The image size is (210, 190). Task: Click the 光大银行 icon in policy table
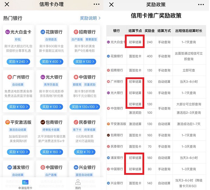pos(108,93)
